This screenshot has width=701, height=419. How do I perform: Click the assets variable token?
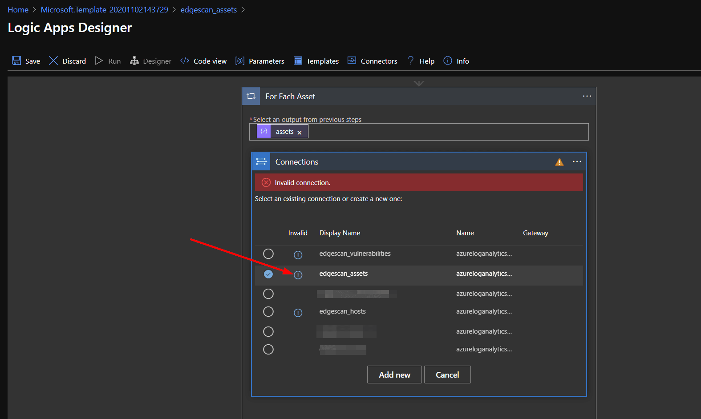(x=282, y=132)
